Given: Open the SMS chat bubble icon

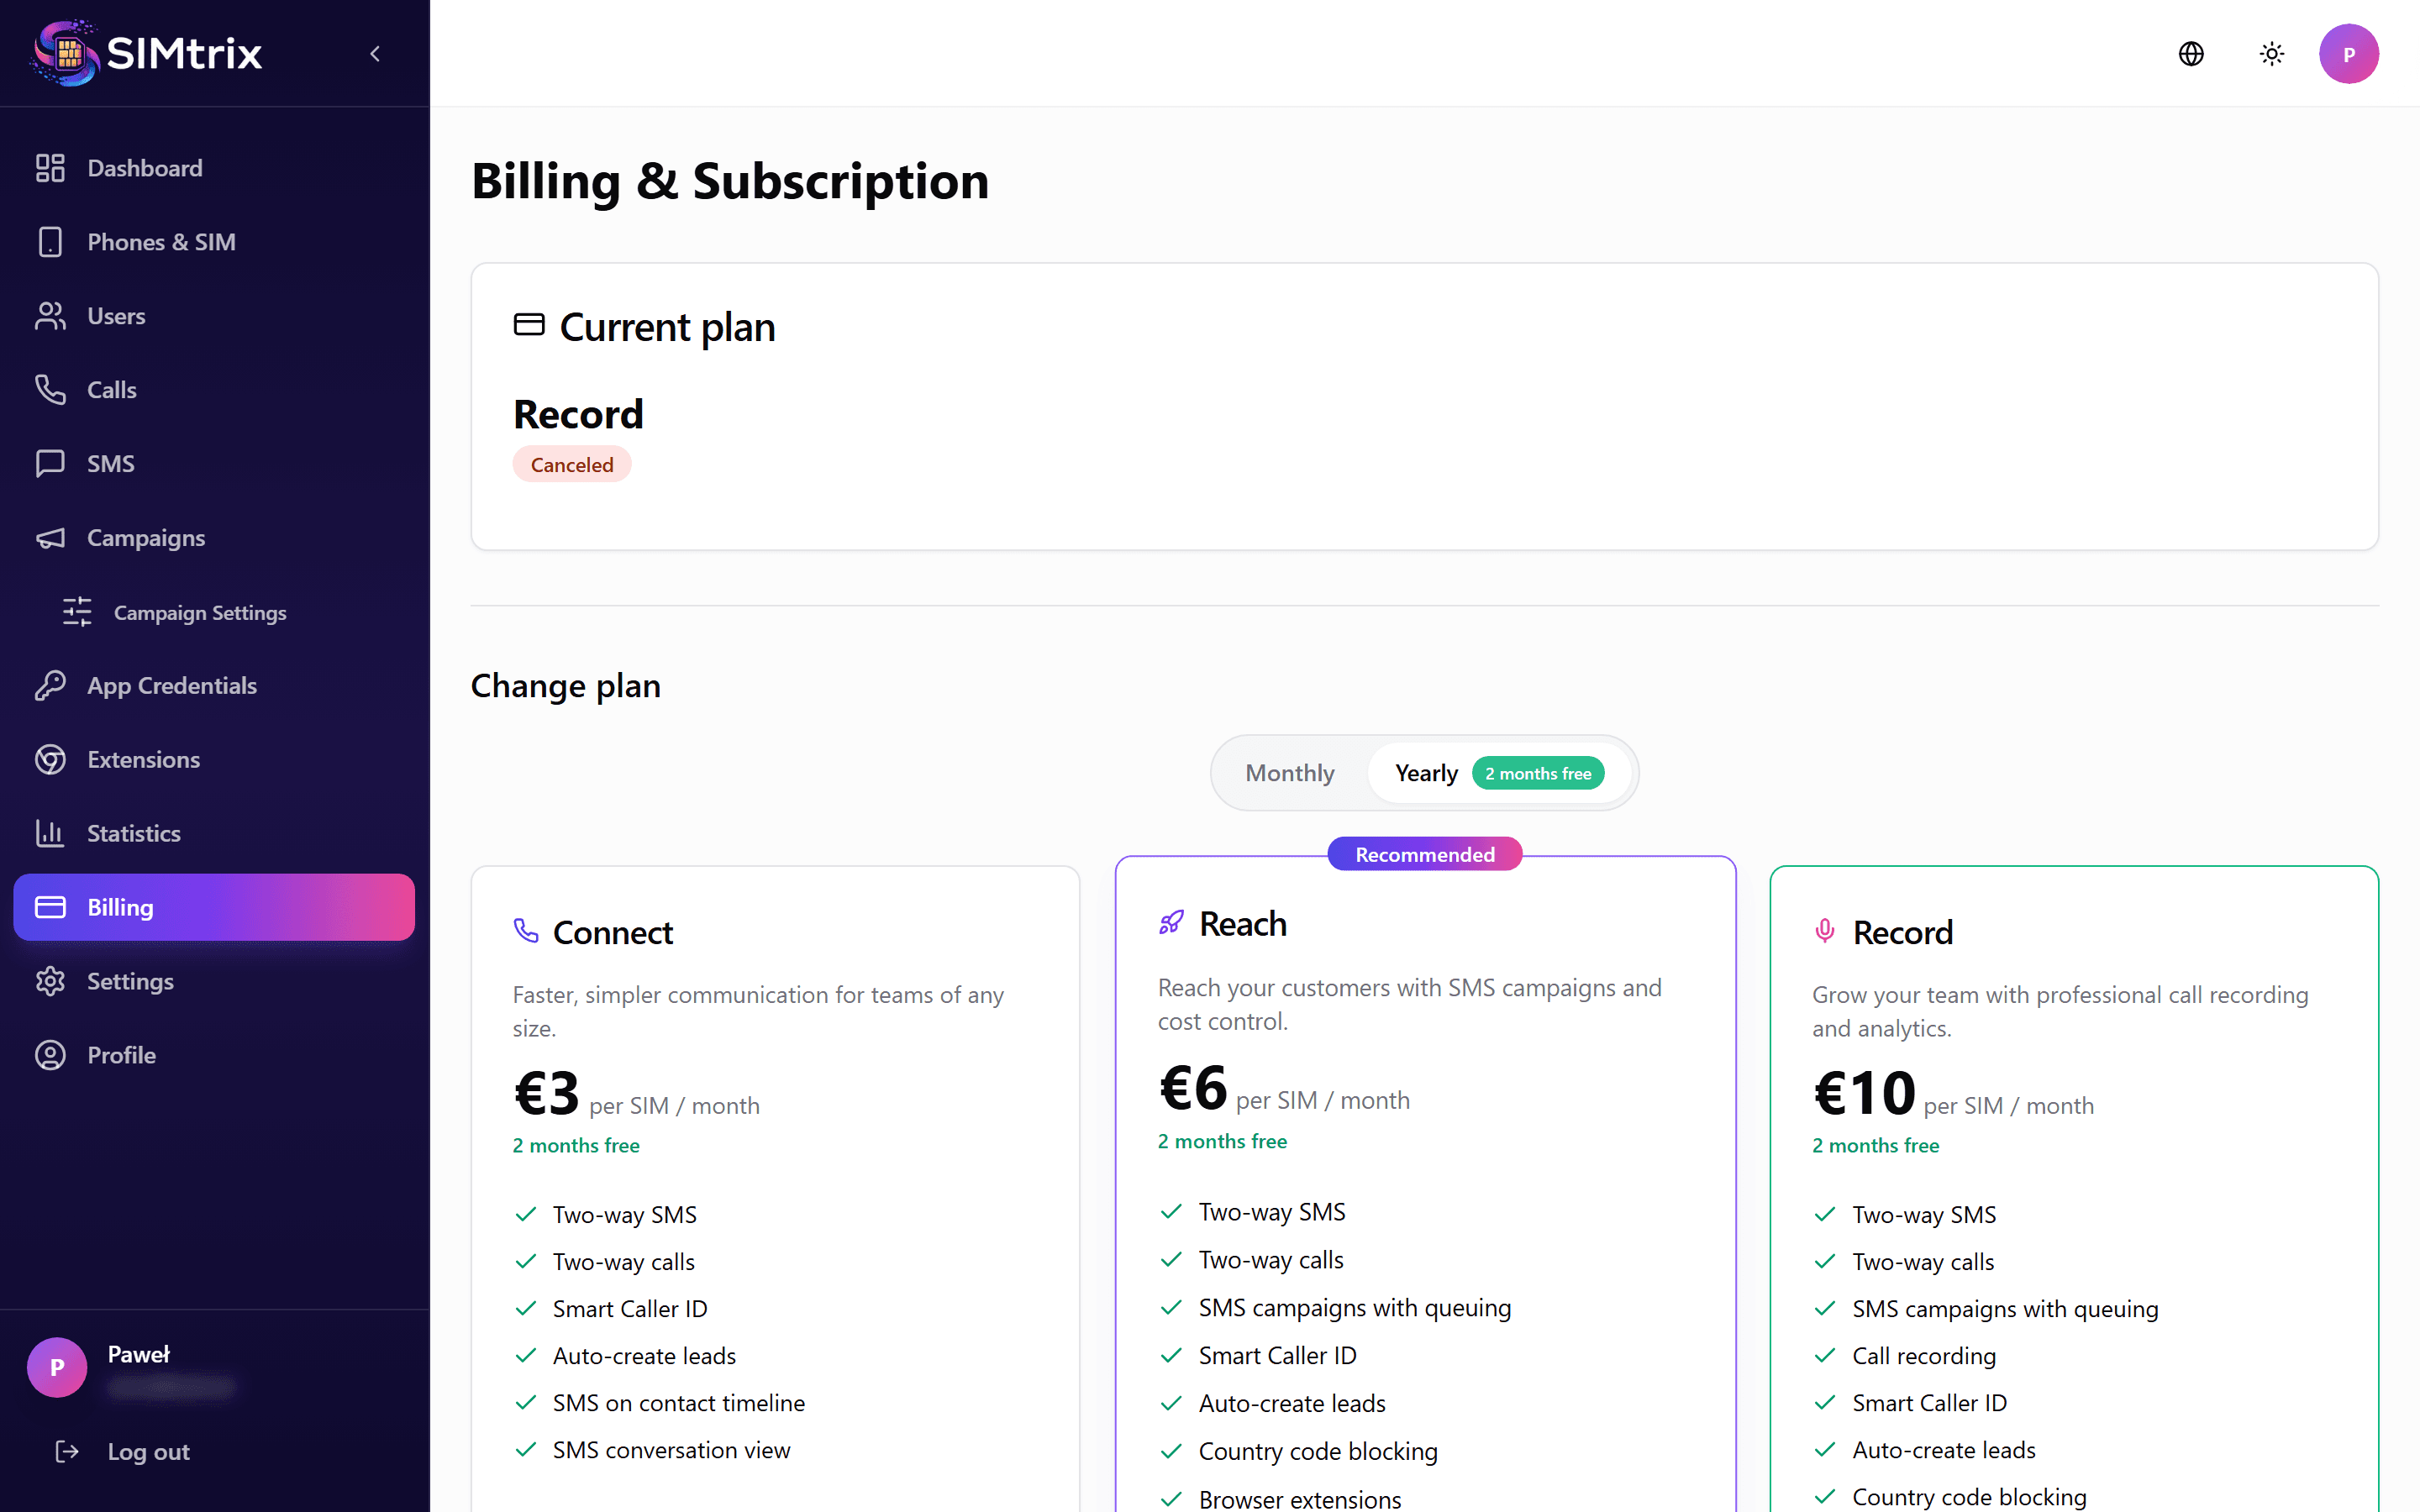Looking at the screenshot, I should [x=50, y=464].
